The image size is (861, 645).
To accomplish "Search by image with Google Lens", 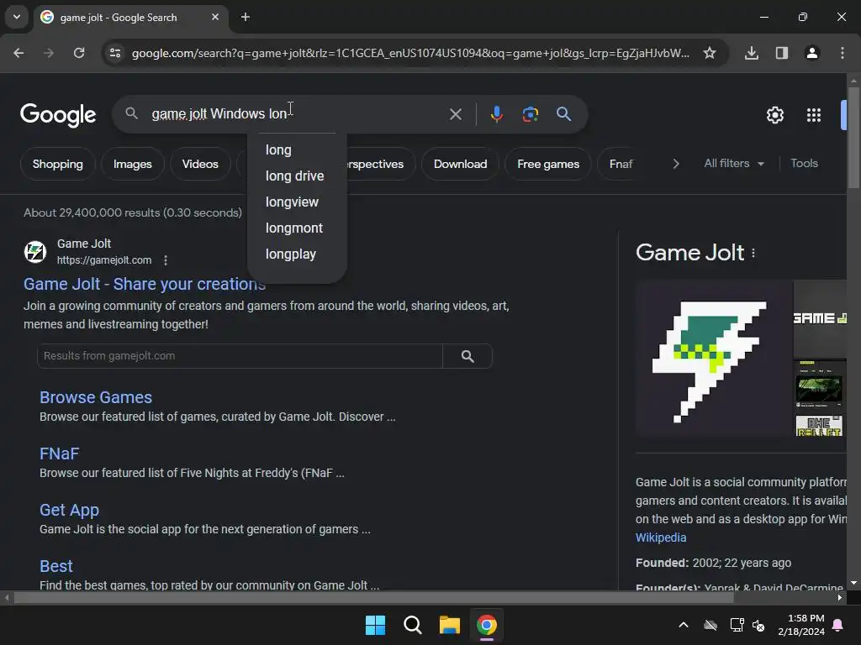I will coord(530,114).
